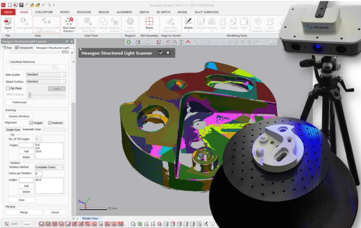Switch to the POINTS ribbon tab
Image resolution: width=361 pixels, height=228 pixels.
tap(65, 12)
